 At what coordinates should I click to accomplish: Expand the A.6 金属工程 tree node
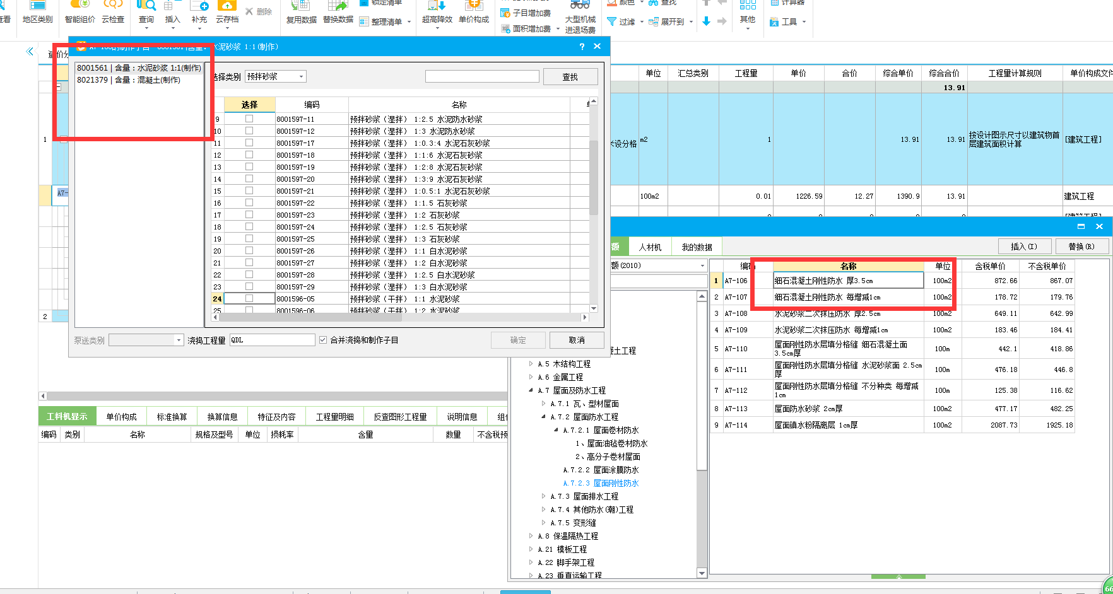click(x=531, y=377)
